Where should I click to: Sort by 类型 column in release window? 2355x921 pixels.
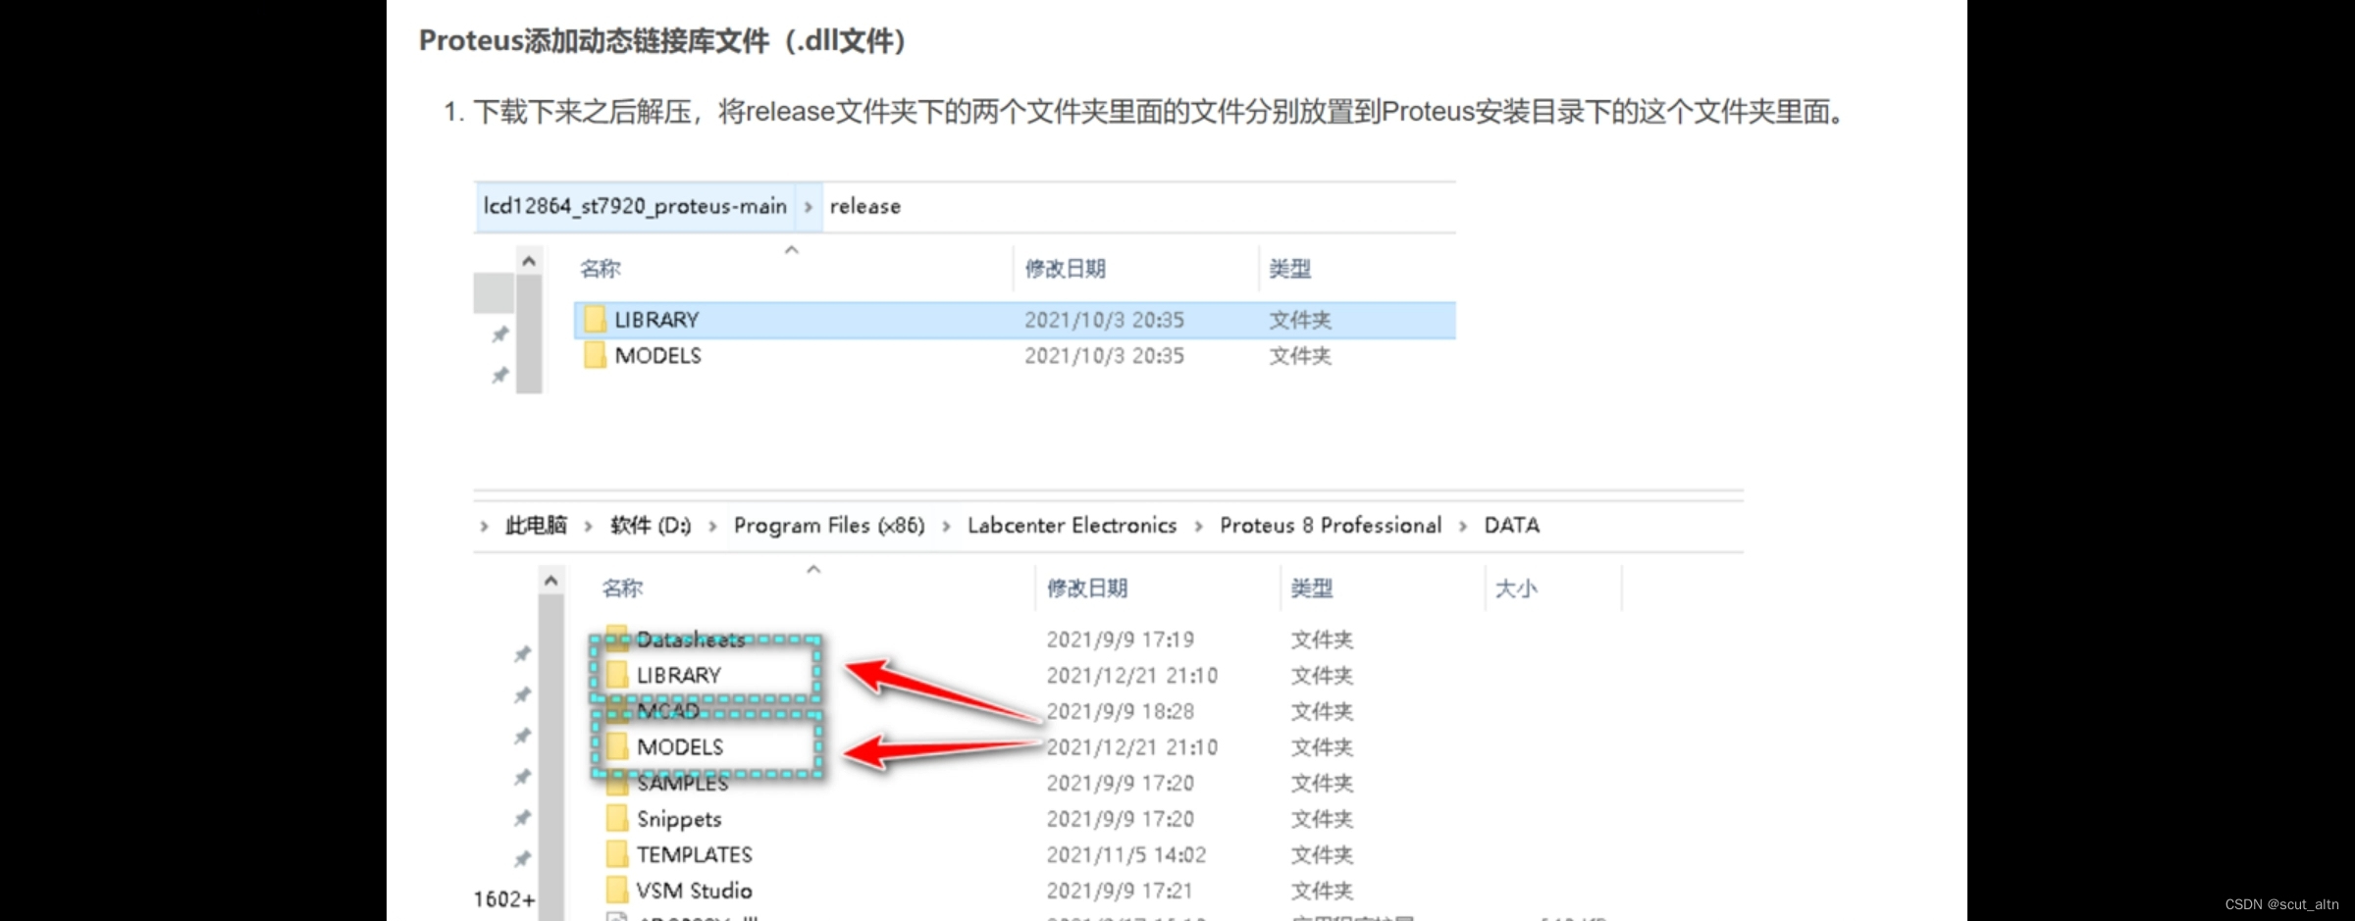1290,269
